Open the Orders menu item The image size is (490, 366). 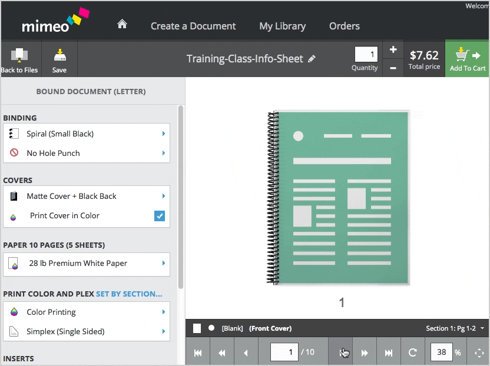pyautogui.click(x=345, y=26)
